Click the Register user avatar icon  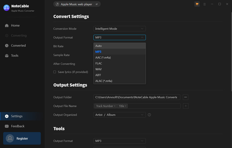point(10,138)
